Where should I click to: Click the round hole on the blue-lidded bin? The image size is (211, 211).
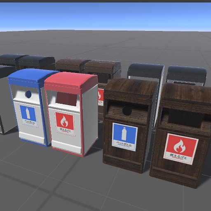pos(28,94)
